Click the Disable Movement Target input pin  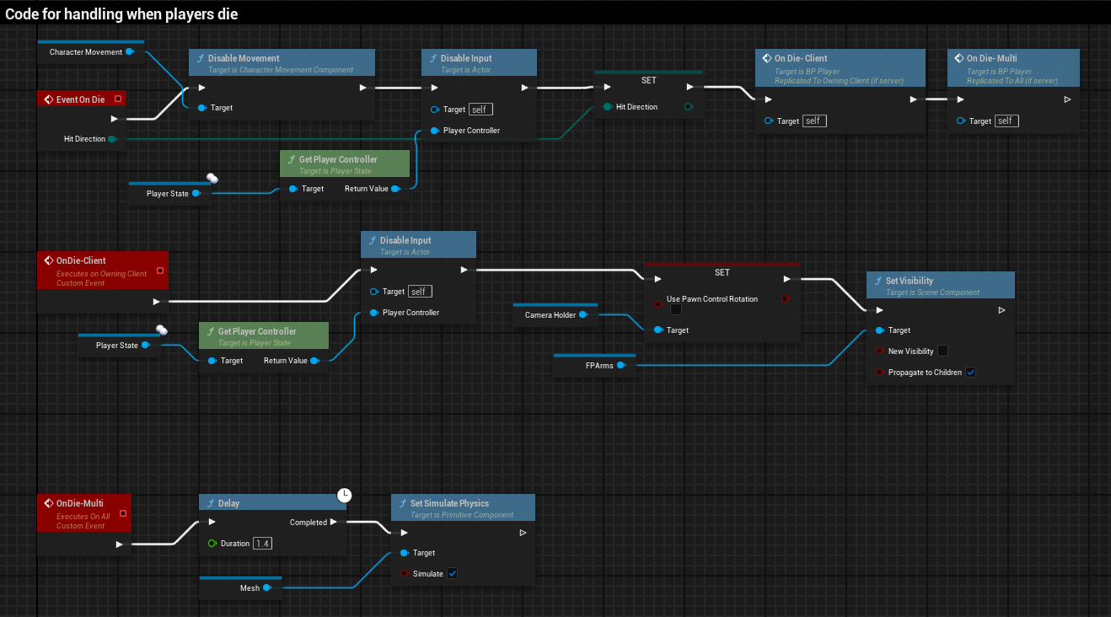point(202,108)
